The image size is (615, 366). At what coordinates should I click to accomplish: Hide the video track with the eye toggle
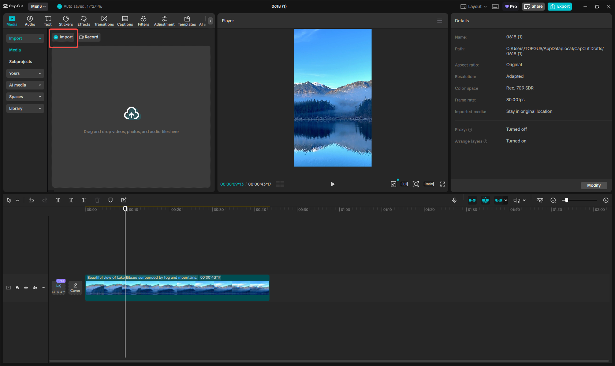(x=26, y=288)
